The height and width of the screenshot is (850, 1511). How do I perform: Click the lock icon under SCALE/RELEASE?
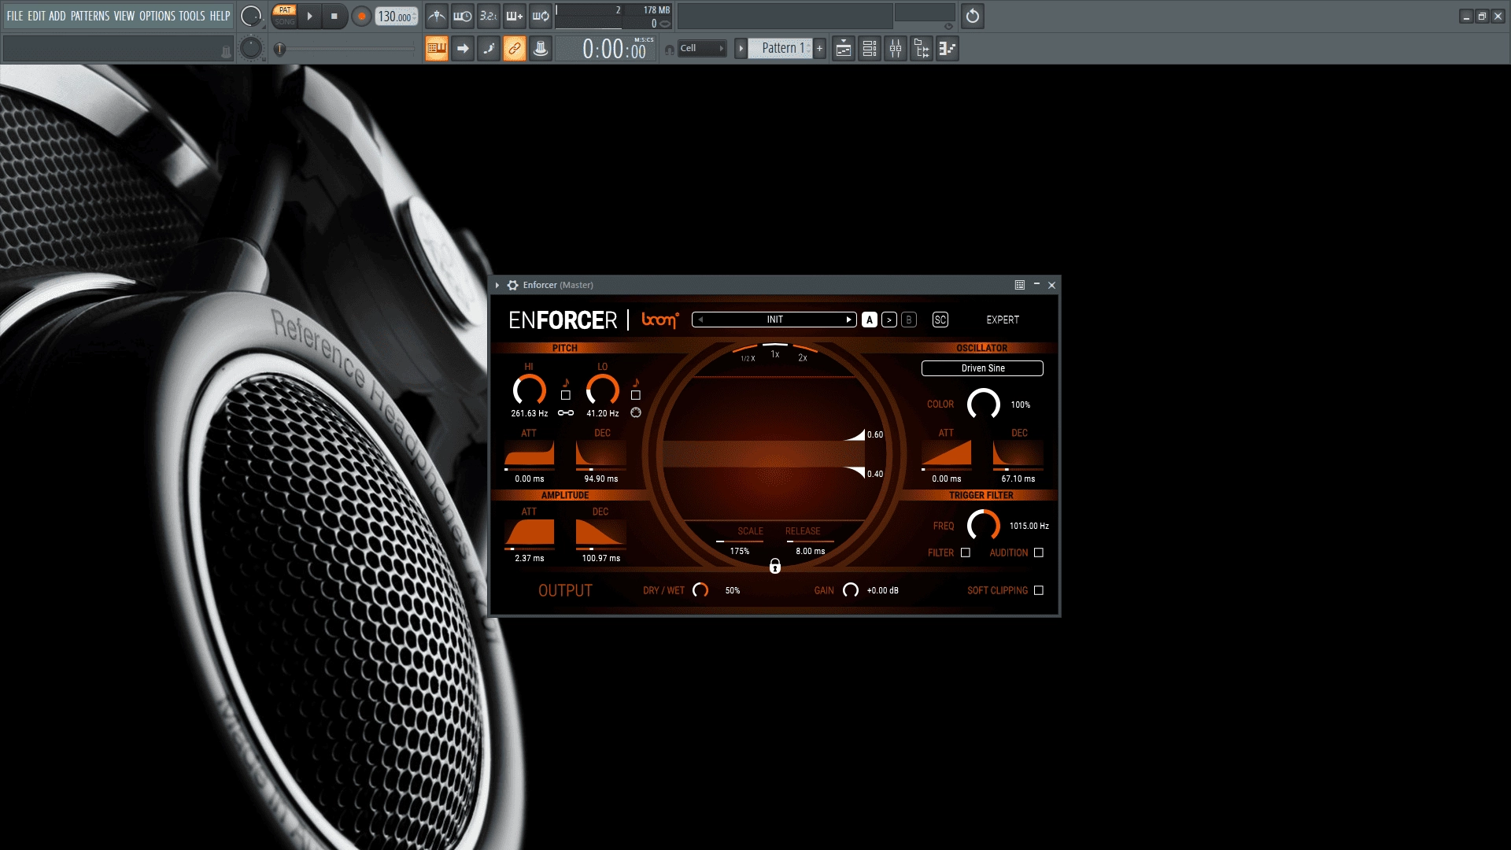(x=775, y=566)
